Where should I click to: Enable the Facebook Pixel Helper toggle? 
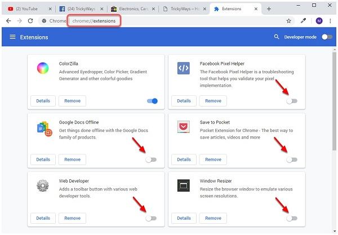[292, 101]
